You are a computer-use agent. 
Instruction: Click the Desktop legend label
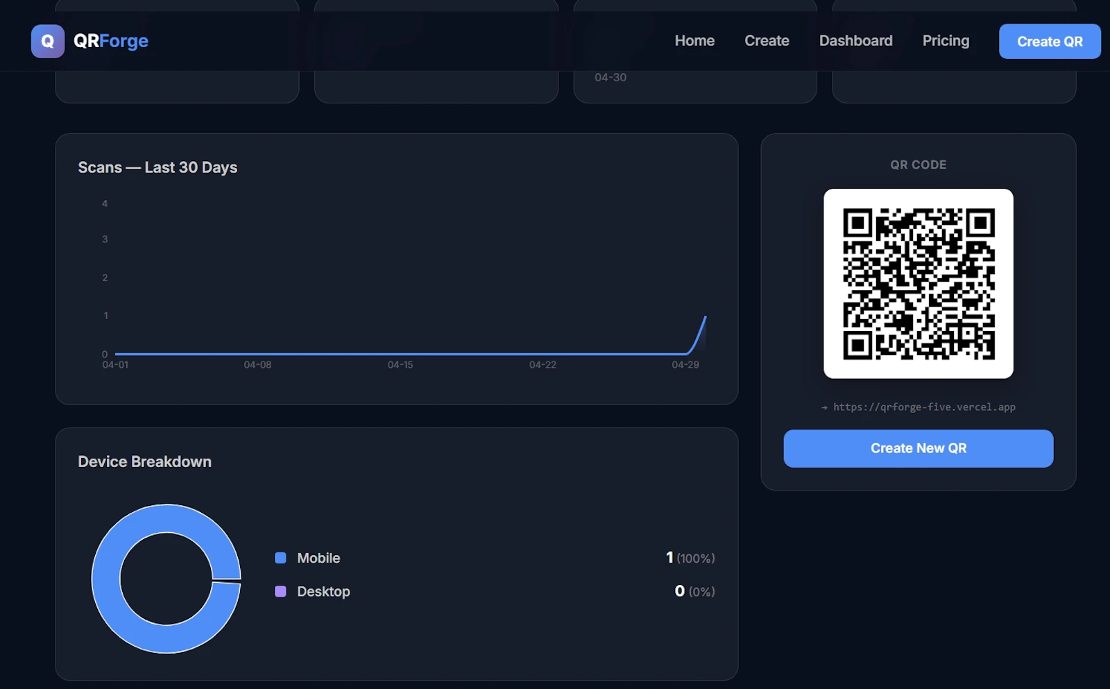pos(323,591)
